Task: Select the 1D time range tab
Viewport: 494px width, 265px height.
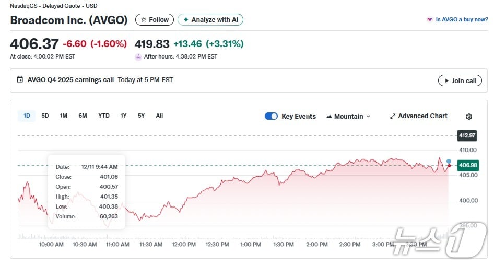Action: coord(27,116)
